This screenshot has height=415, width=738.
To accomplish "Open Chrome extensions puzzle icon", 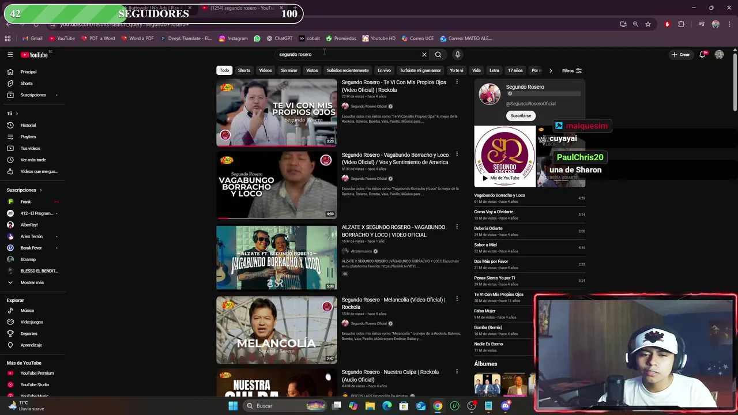I will [681, 24].
